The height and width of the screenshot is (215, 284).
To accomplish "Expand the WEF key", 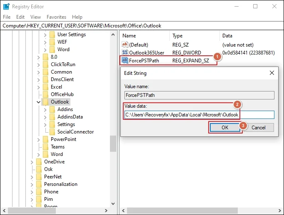I will (45, 42).
